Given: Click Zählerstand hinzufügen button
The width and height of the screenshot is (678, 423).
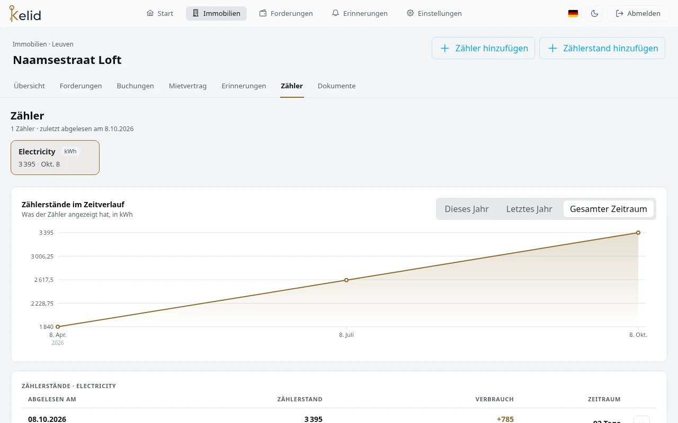Looking at the screenshot, I should click(602, 48).
